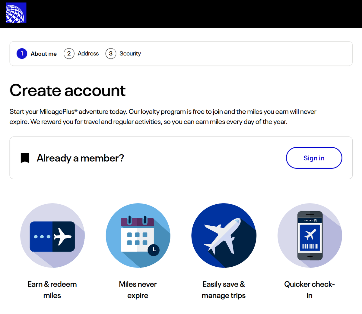Select the About me step
The height and width of the screenshot is (314, 362).
43,54
